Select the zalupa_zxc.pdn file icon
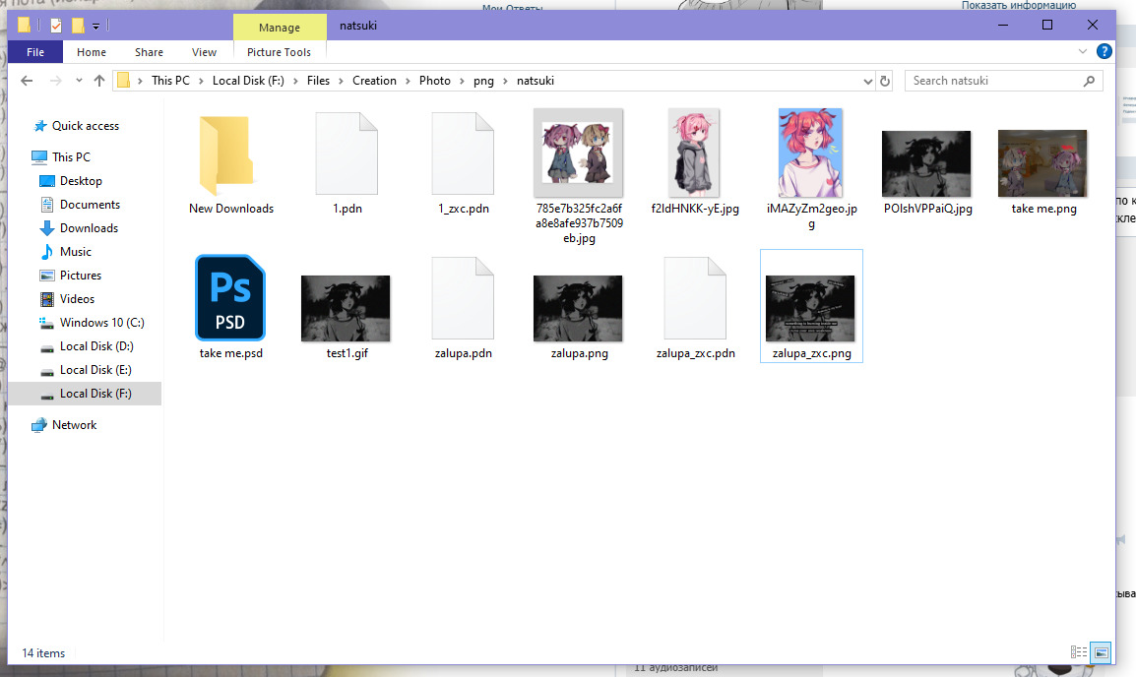The image size is (1136, 677). 695,298
